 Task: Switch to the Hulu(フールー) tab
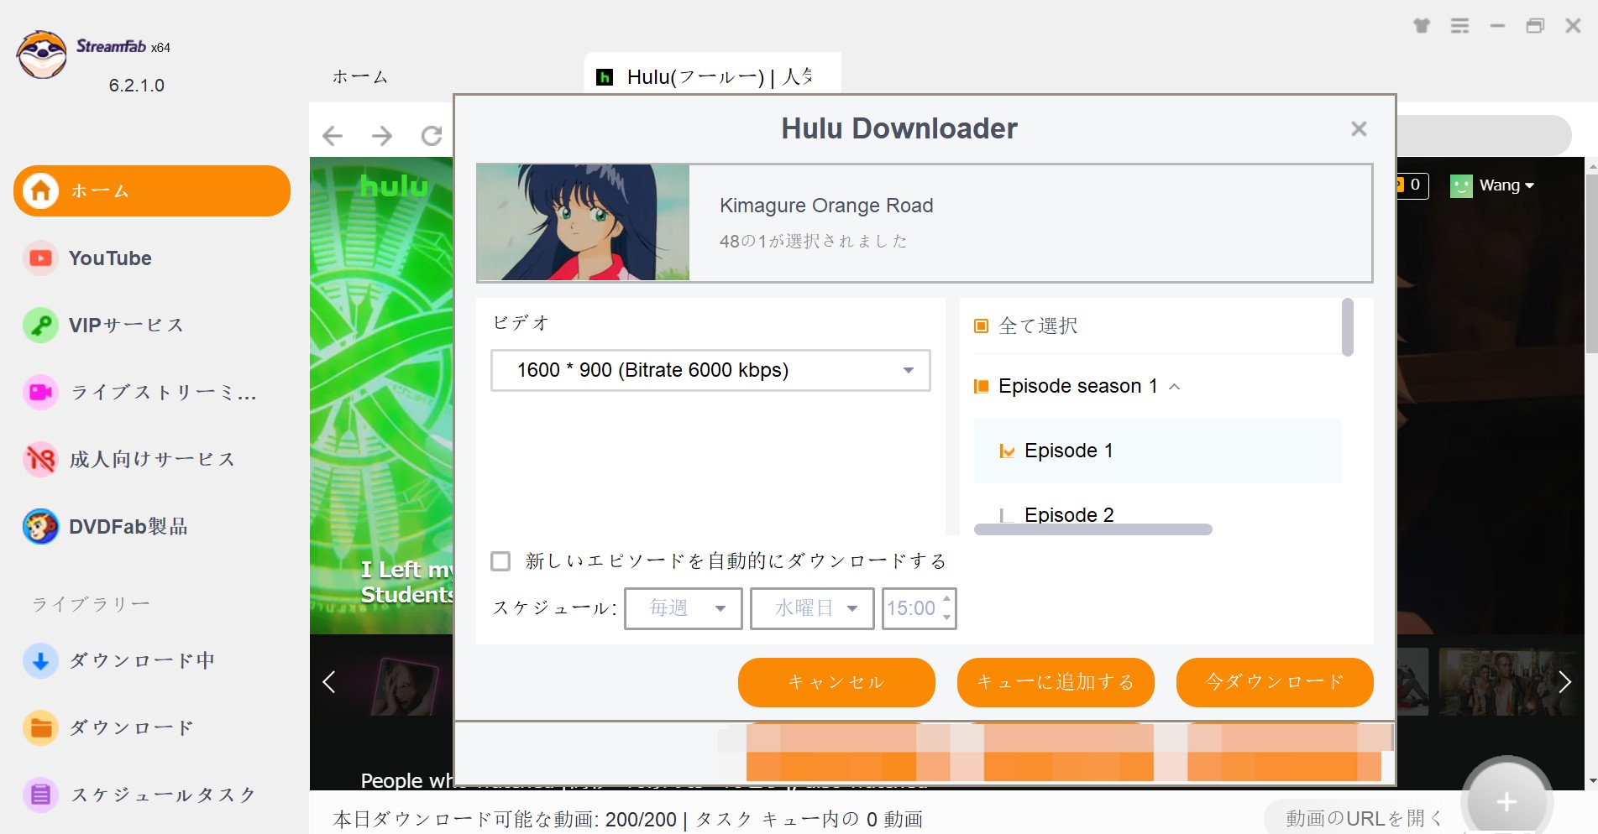(x=712, y=76)
